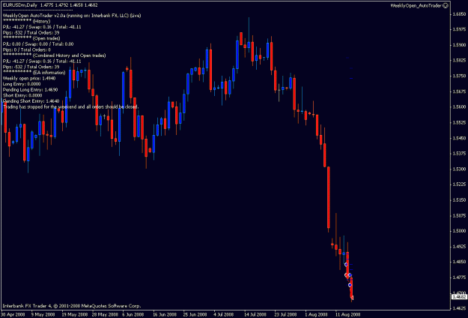468x318 pixels.
Task: Click the 25 Jun 2008 date label
Action: (x=195, y=315)
